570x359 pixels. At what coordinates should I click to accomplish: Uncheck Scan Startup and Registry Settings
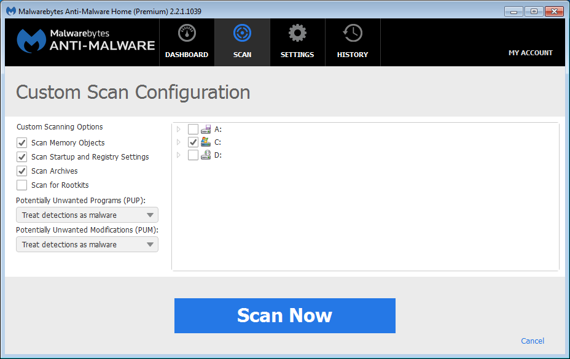[x=22, y=157]
